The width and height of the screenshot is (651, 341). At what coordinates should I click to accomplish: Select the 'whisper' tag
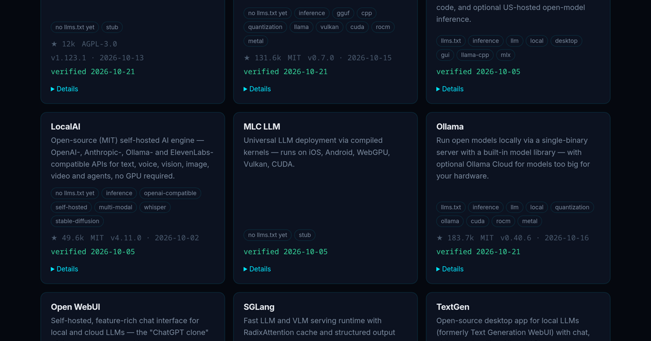(155, 207)
